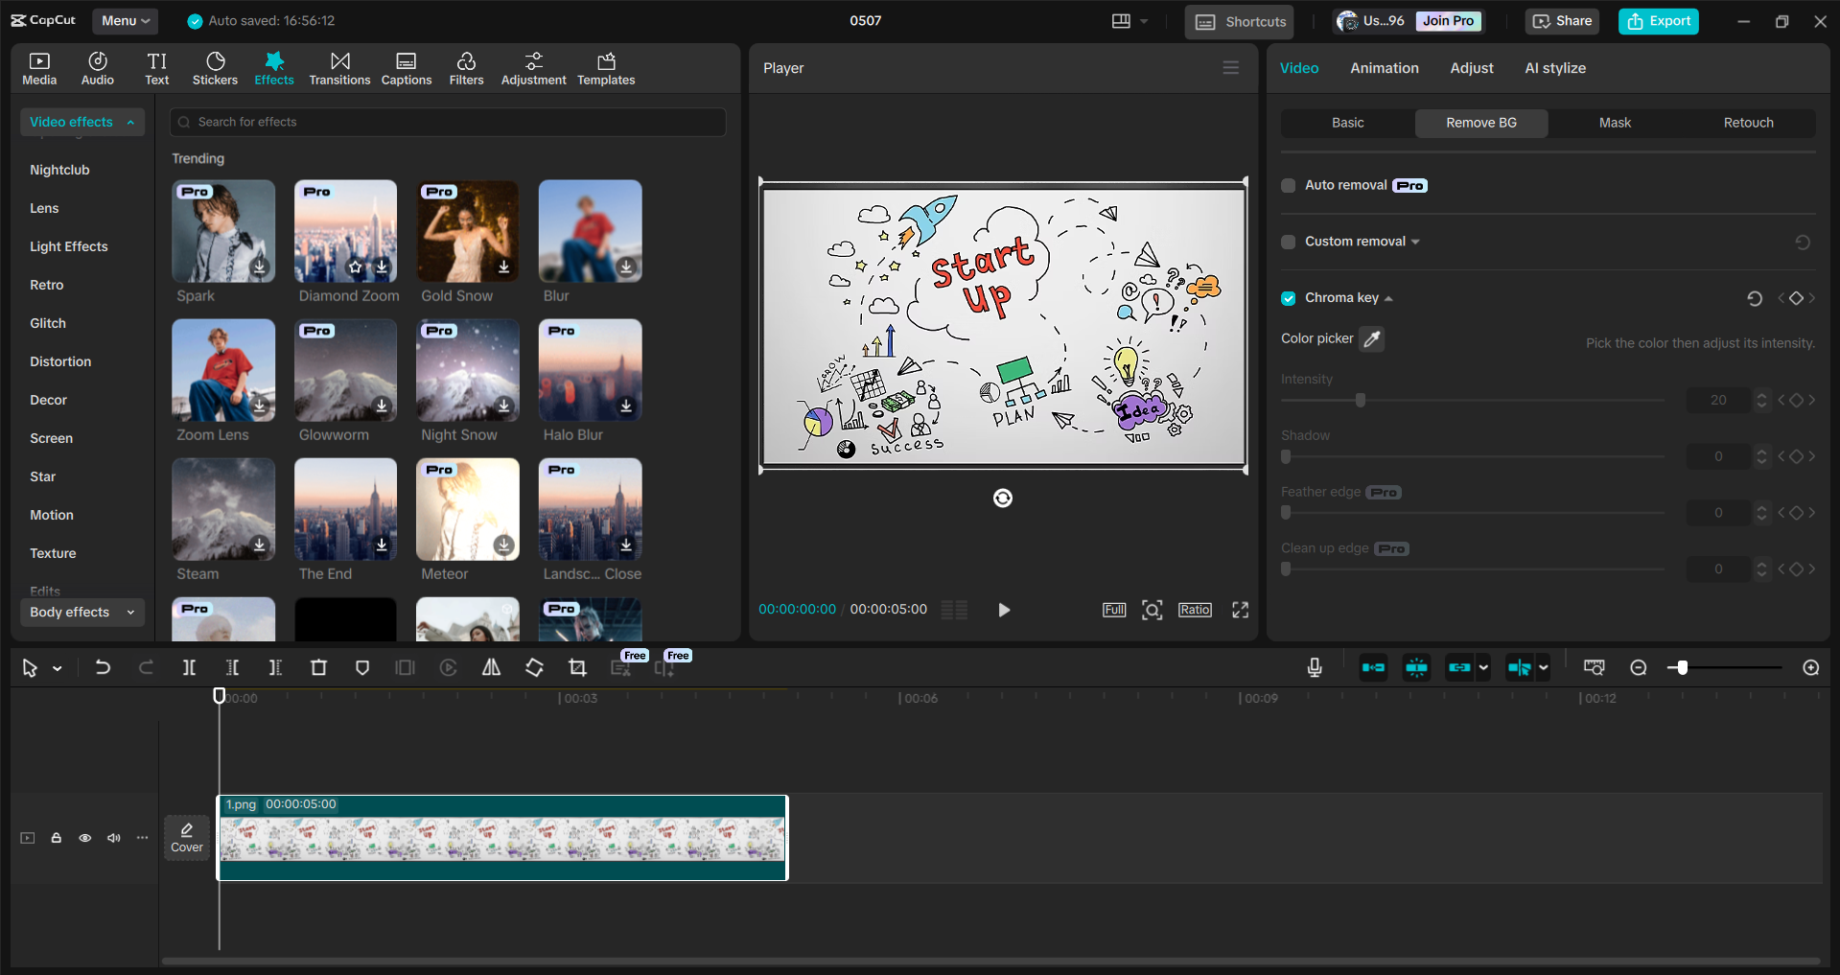Enable Auto removal checkbox

[1288, 185]
